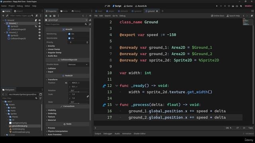Click the FileSystem split view icon

click(x=41, y=95)
